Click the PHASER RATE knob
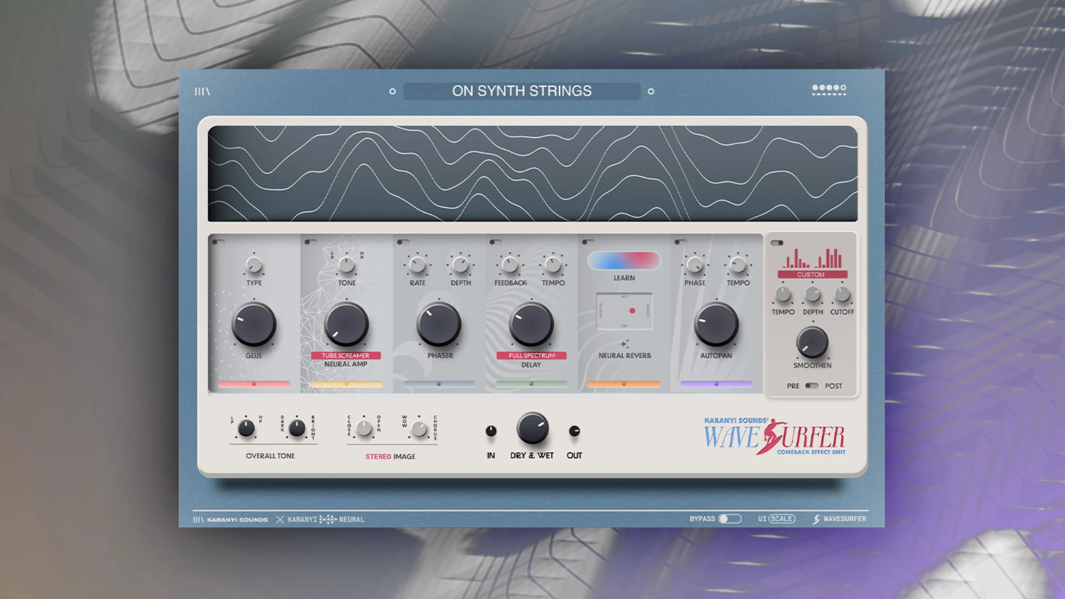 coord(417,265)
